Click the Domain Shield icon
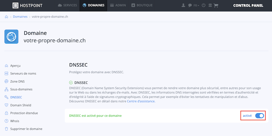 (6, 105)
